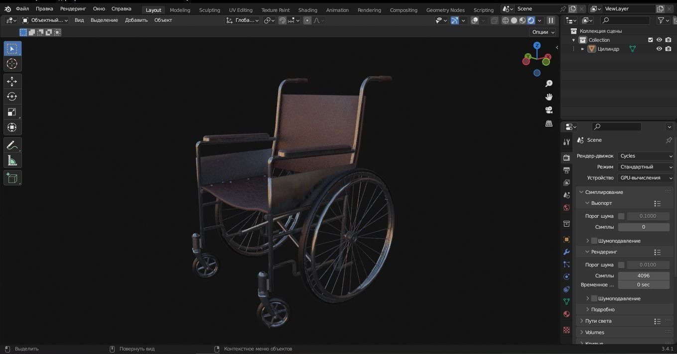This screenshot has height=354, width=677.
Task: Open Устройство GPU-вычисления dropdown
Action: click(646, 177)
